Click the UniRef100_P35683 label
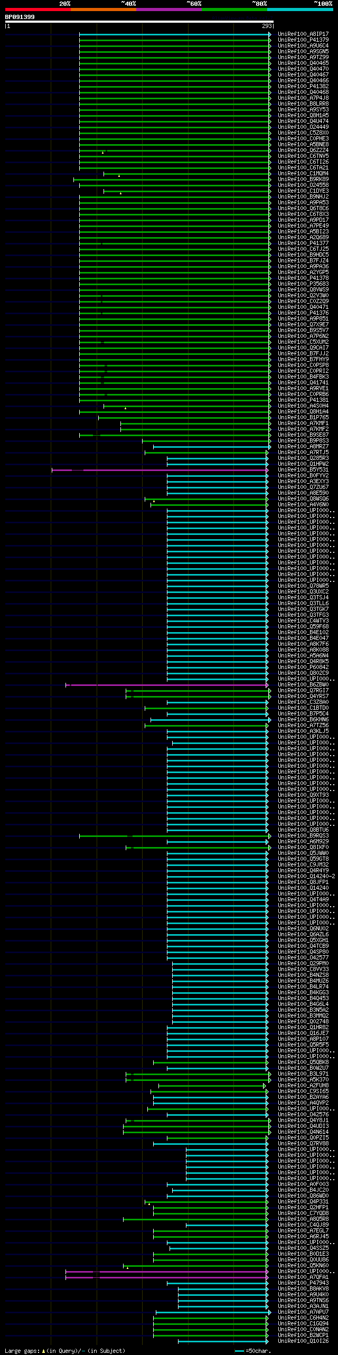 [x=303, y=284]
